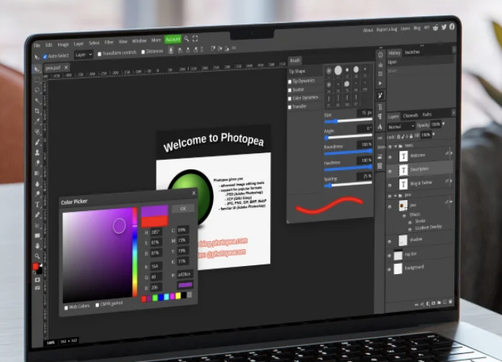Open the Layer dropdown next to Auto-Select

(84, 53)
